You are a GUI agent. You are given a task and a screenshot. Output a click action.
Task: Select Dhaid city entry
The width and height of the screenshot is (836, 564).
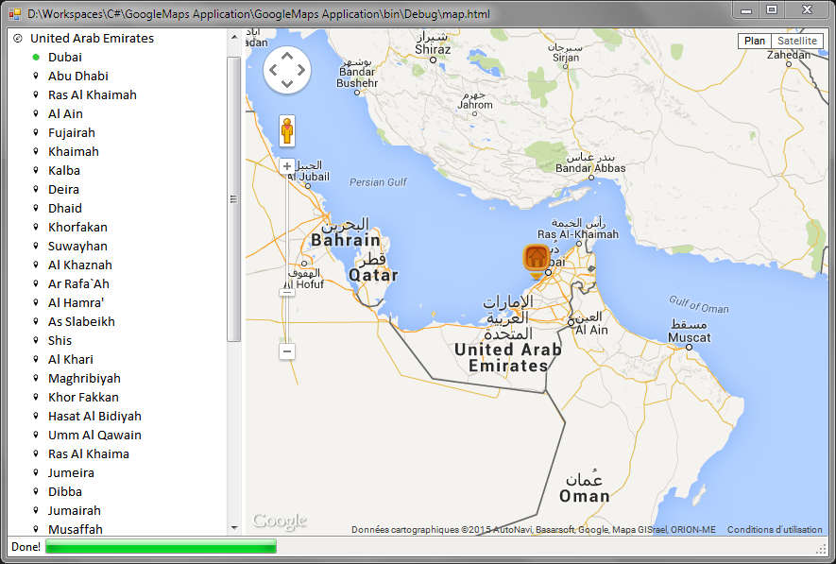[x=65, y=209]
